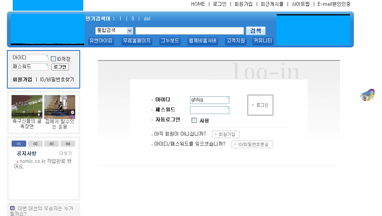Screen dimensions: 382x216
Task: Open the 유엔아이피 menu item
Action: (101, 41)
